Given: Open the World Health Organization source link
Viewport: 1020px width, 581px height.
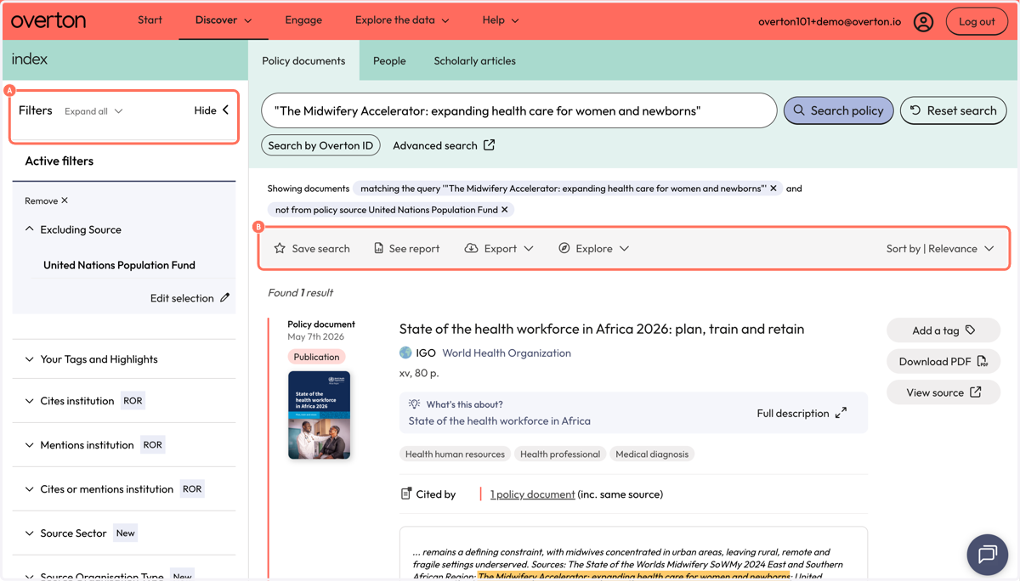Looking at the screenshot, I should point(507,353).
